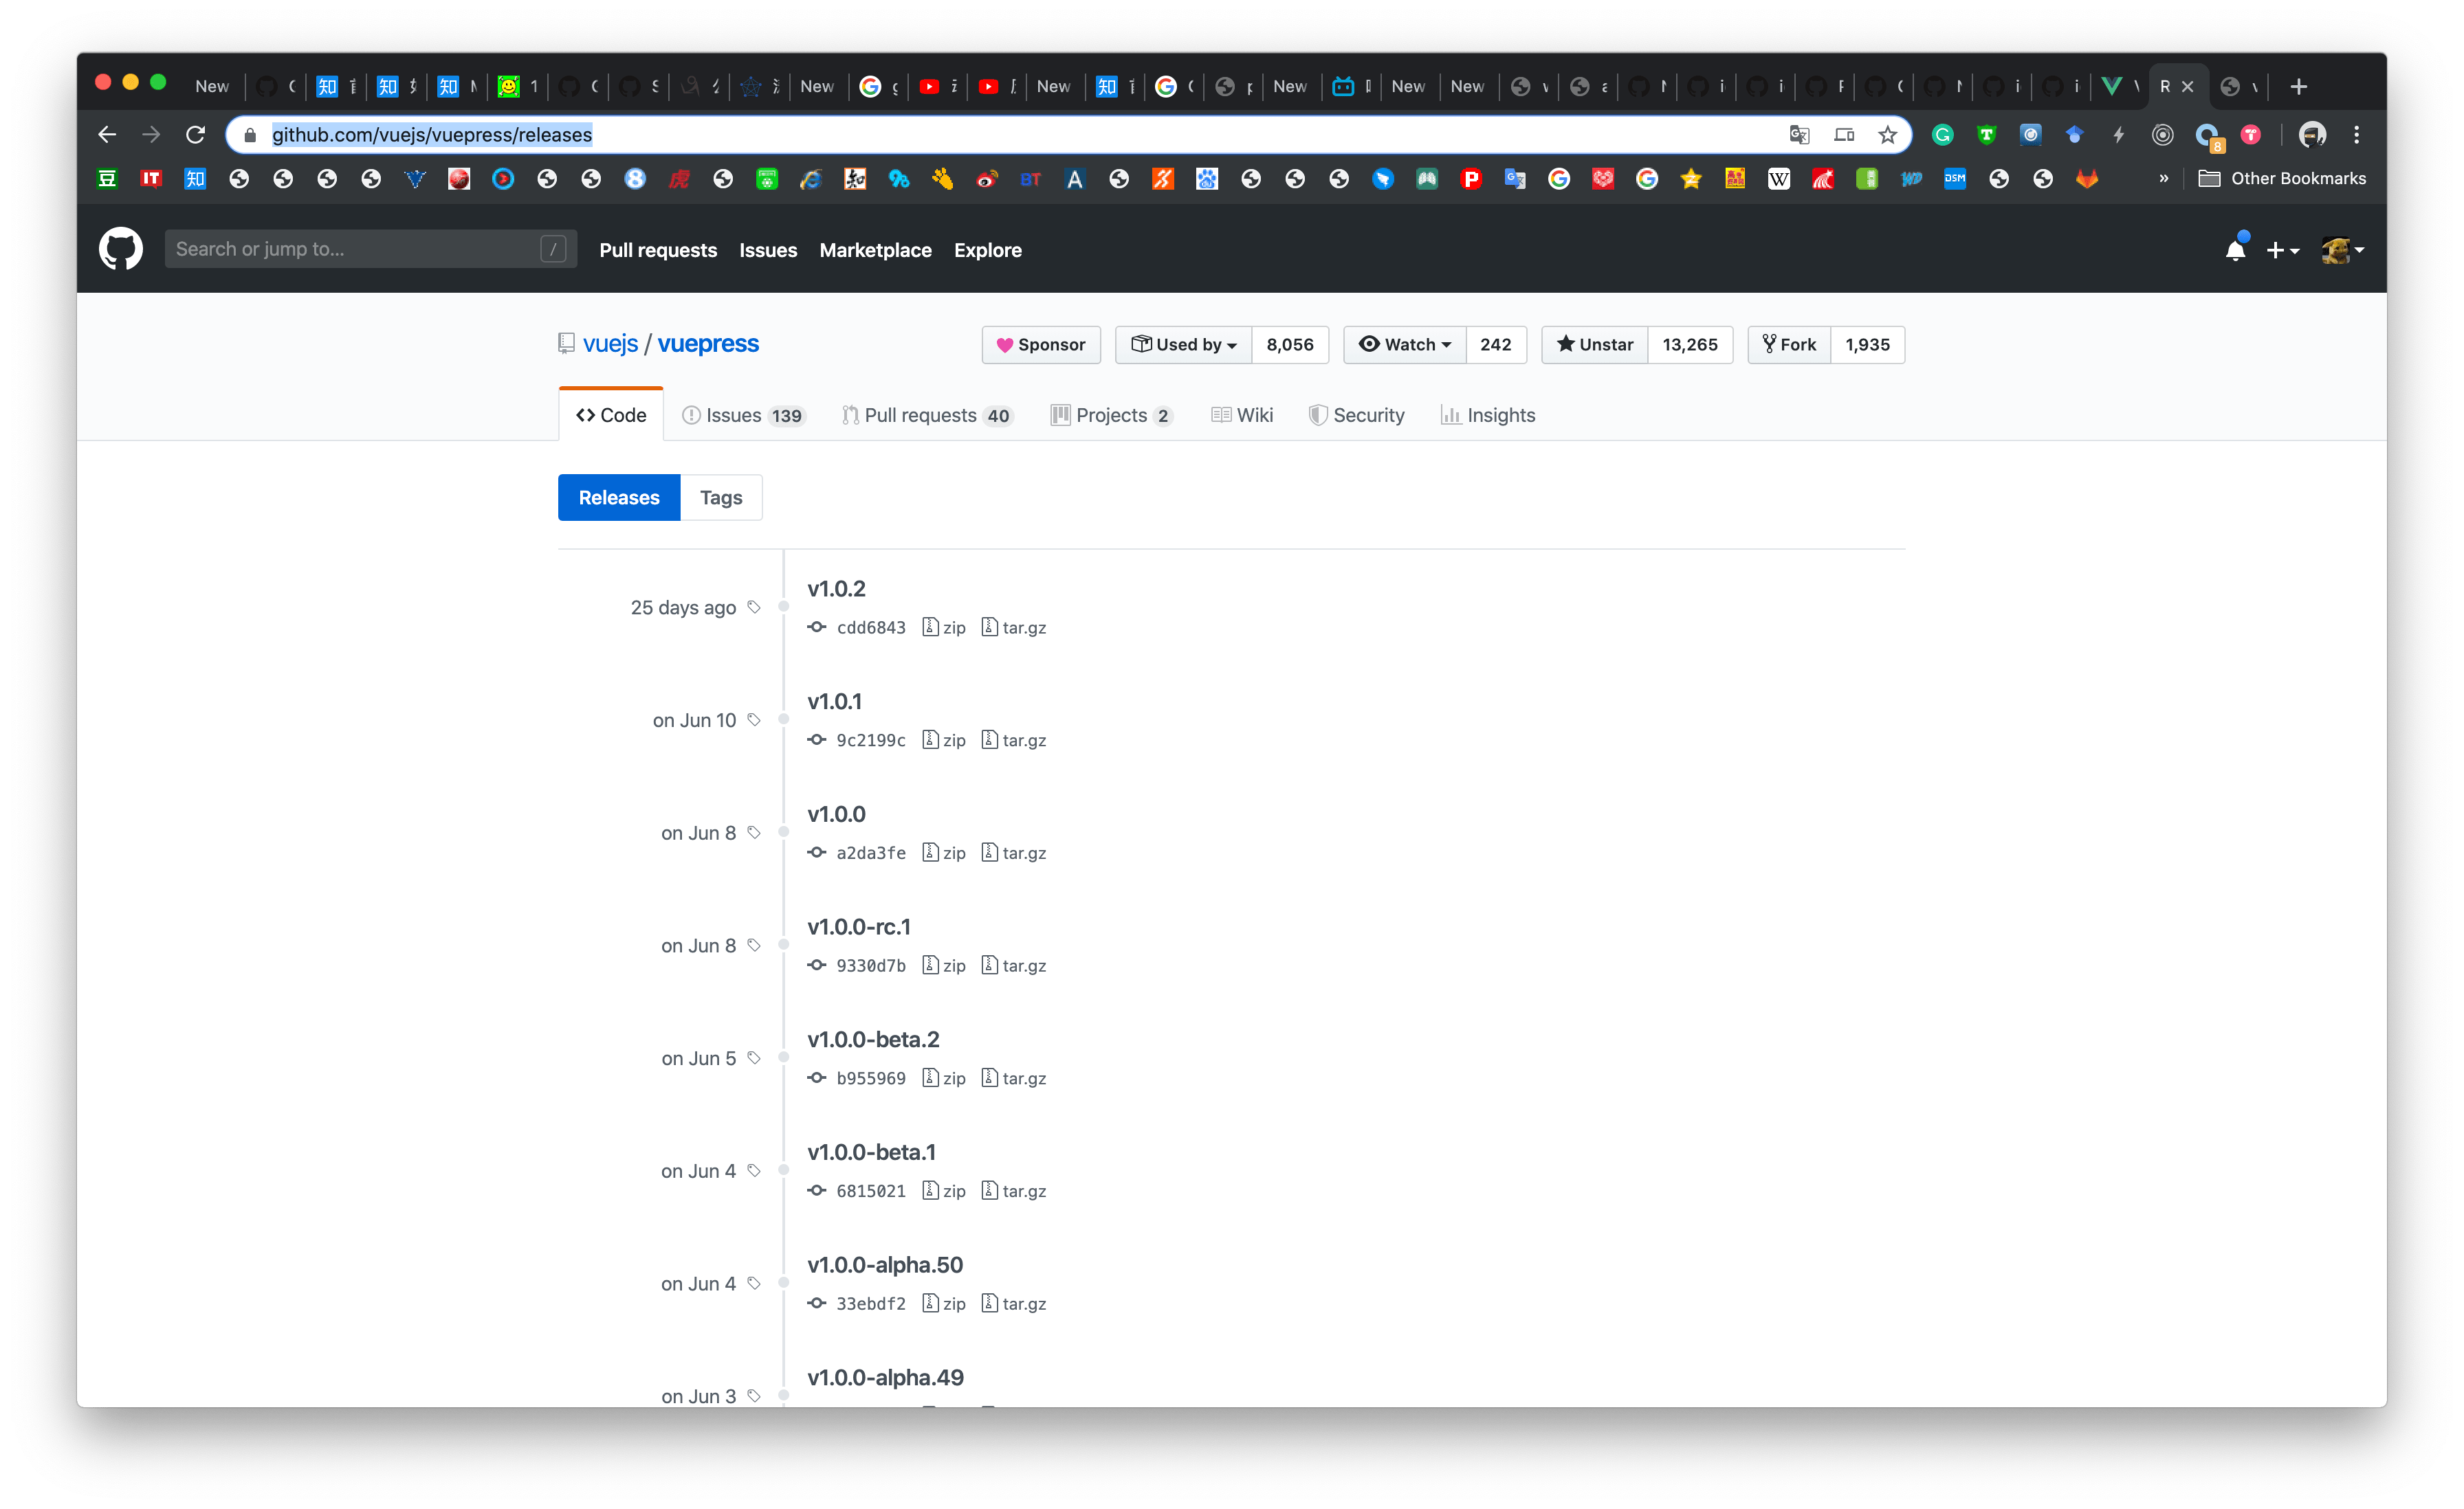Open commit 9c2199c
The image size is (2464, 1509).
pyautogui.click(x=870, y=739)
